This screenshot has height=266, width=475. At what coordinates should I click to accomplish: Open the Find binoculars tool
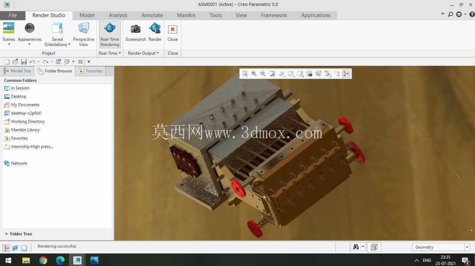356,247
